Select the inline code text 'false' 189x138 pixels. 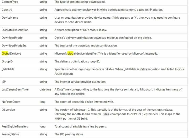pyautogui.click(x=143, y=69)
